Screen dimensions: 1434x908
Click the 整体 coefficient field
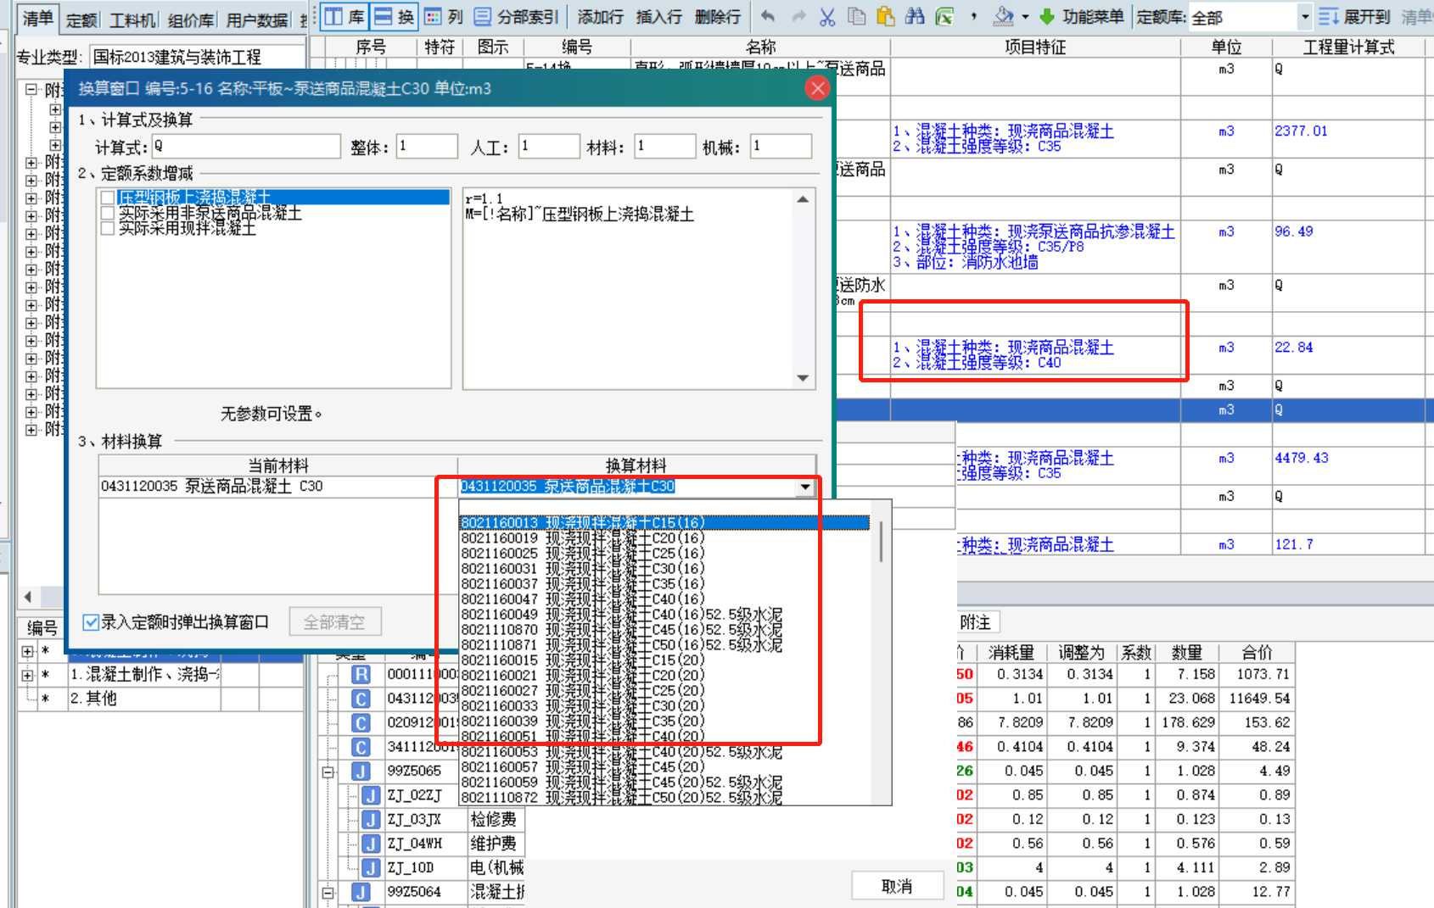point(428,147)
